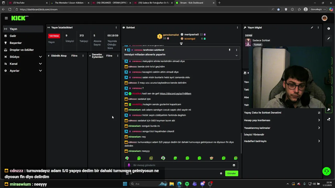Open Filtre in Etkinlik Akışı panel
This screenshot has width=335, height=188.
(74, 56)
